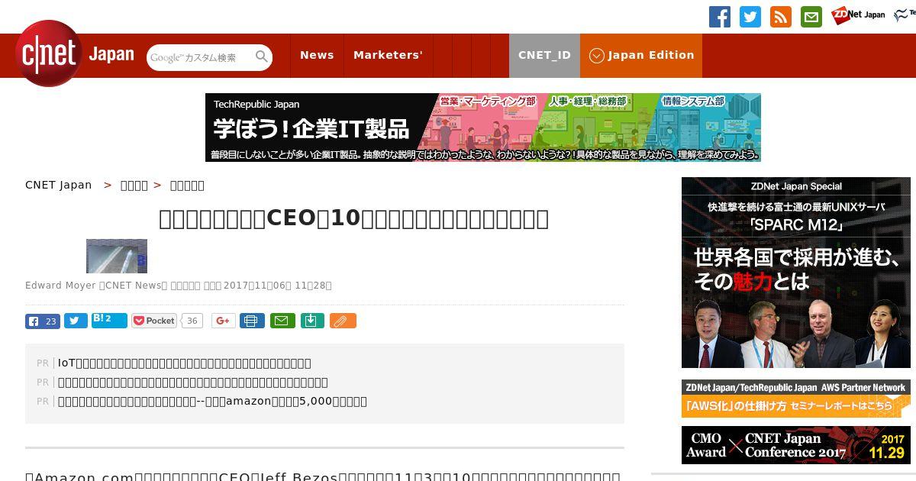Click the search magnifier icon
The width and height of the screenshot is (916, 481).
tap(262, 56)
